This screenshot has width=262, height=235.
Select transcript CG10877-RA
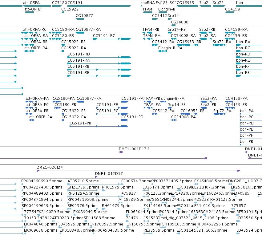click(x=88, y=30)
